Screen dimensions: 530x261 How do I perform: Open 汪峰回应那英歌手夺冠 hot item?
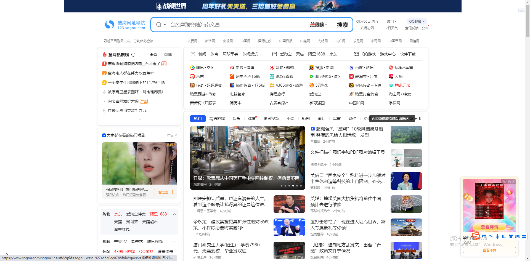pos(127,111)
